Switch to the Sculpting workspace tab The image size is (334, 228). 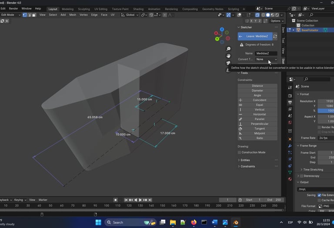click(83, 9)
